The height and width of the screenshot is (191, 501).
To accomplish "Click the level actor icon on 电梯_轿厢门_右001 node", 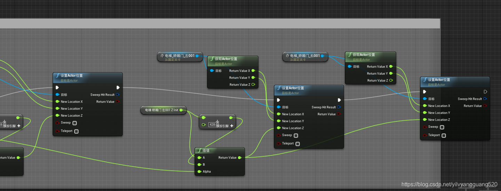I will (x=287, y=56).
